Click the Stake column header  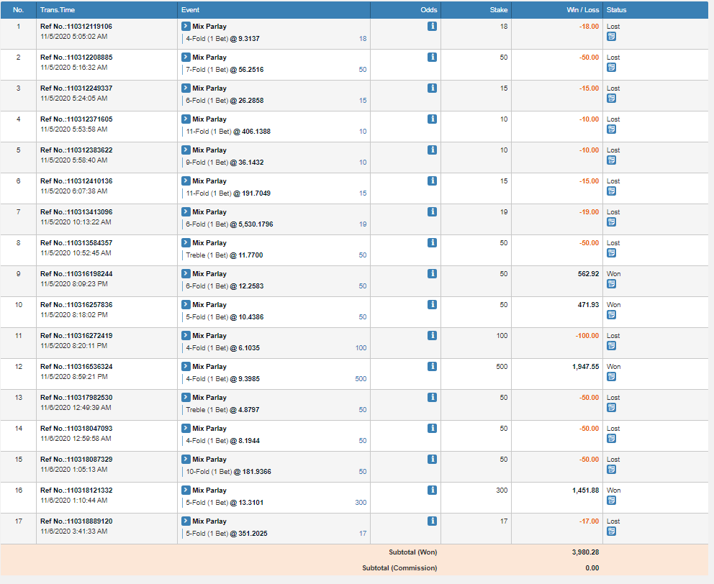tap(476, 10)
